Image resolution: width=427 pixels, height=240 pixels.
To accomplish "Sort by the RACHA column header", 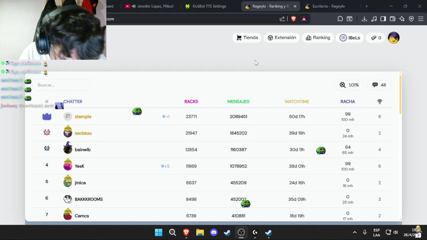I will coord(348,102).
